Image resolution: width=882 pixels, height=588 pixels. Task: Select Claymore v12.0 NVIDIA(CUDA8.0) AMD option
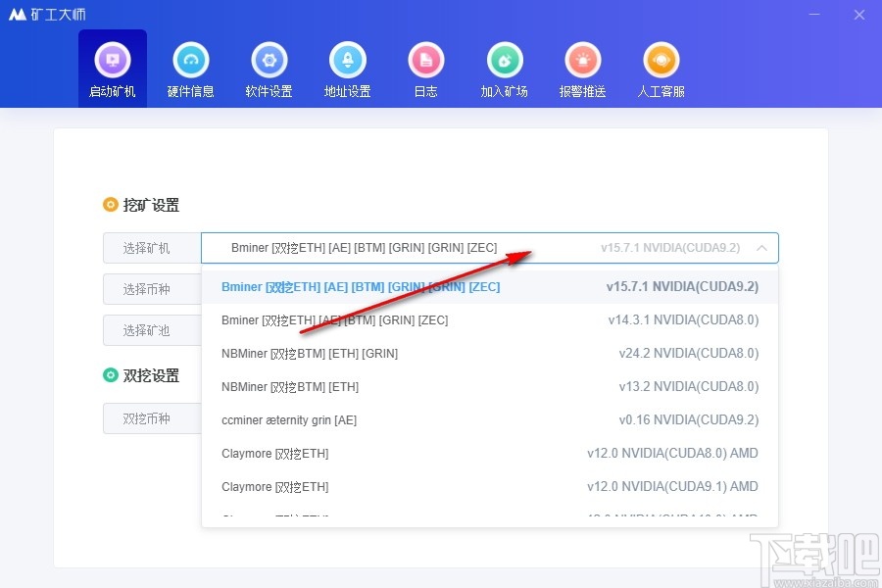click(489, 453)
